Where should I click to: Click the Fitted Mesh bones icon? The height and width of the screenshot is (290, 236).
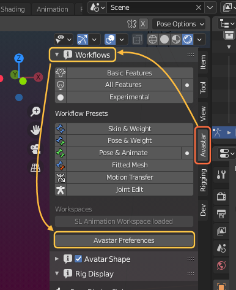click(x=61, y=166)
